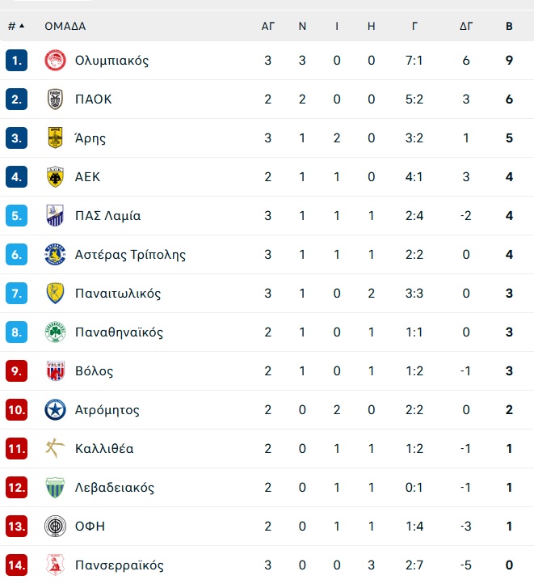Click the Άρης yellow crest
This screenshot has width=534, height=584.
[55, 138]
